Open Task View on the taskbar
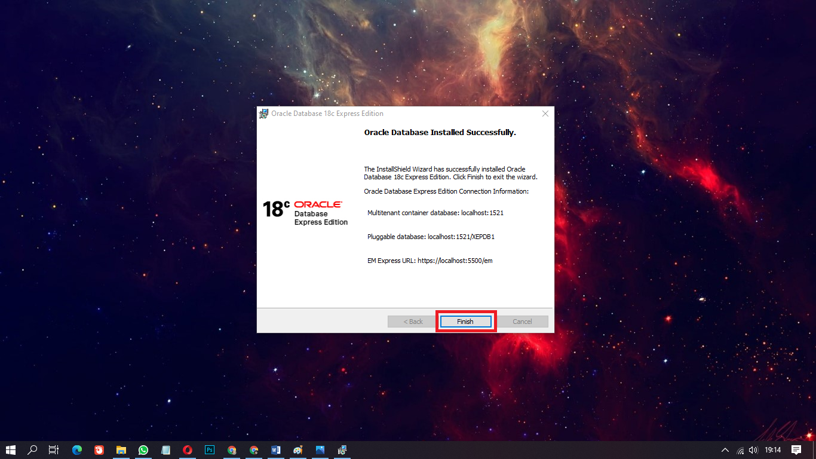The width and height of the screenshot is (816, 459). [54, 450]
